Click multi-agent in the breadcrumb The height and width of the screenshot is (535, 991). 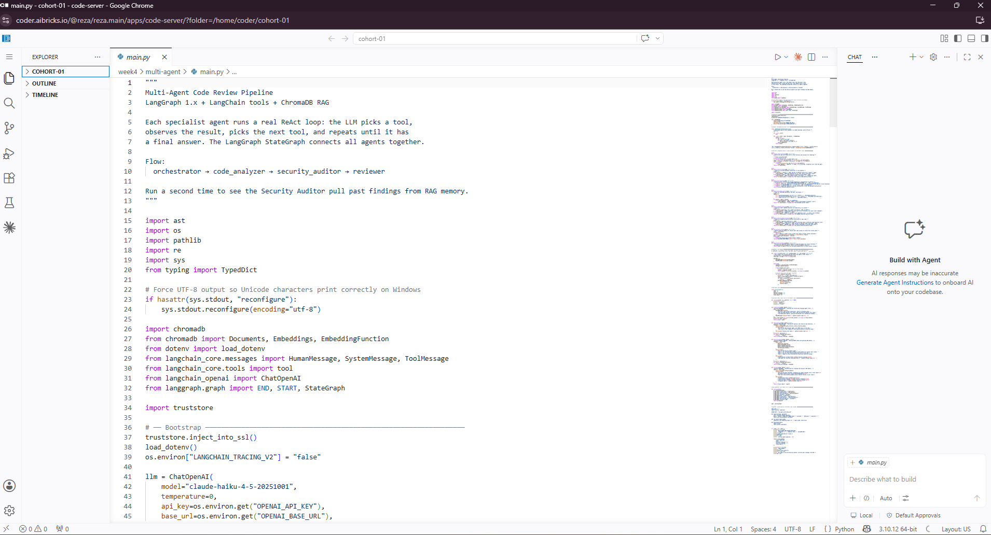point(163,72)
